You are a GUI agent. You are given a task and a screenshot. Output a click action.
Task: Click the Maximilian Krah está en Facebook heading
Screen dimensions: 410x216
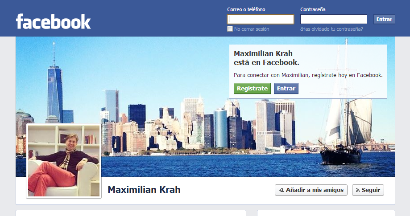pyautogui.click(x=266, y=58)
